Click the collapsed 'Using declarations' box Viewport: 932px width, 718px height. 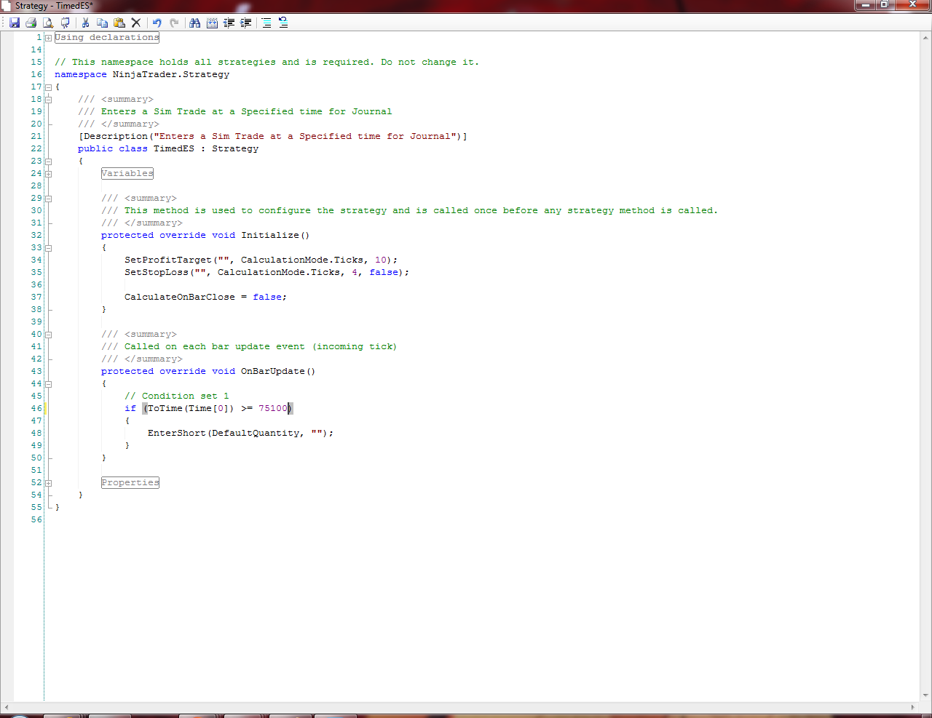[106, 38]
